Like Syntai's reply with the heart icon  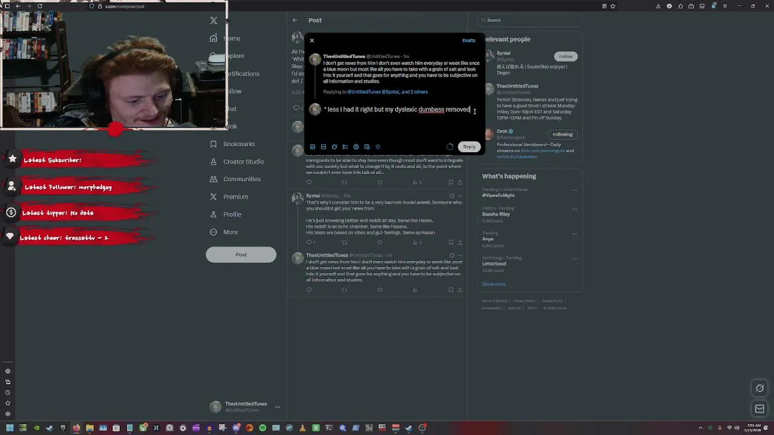[380, 242]
